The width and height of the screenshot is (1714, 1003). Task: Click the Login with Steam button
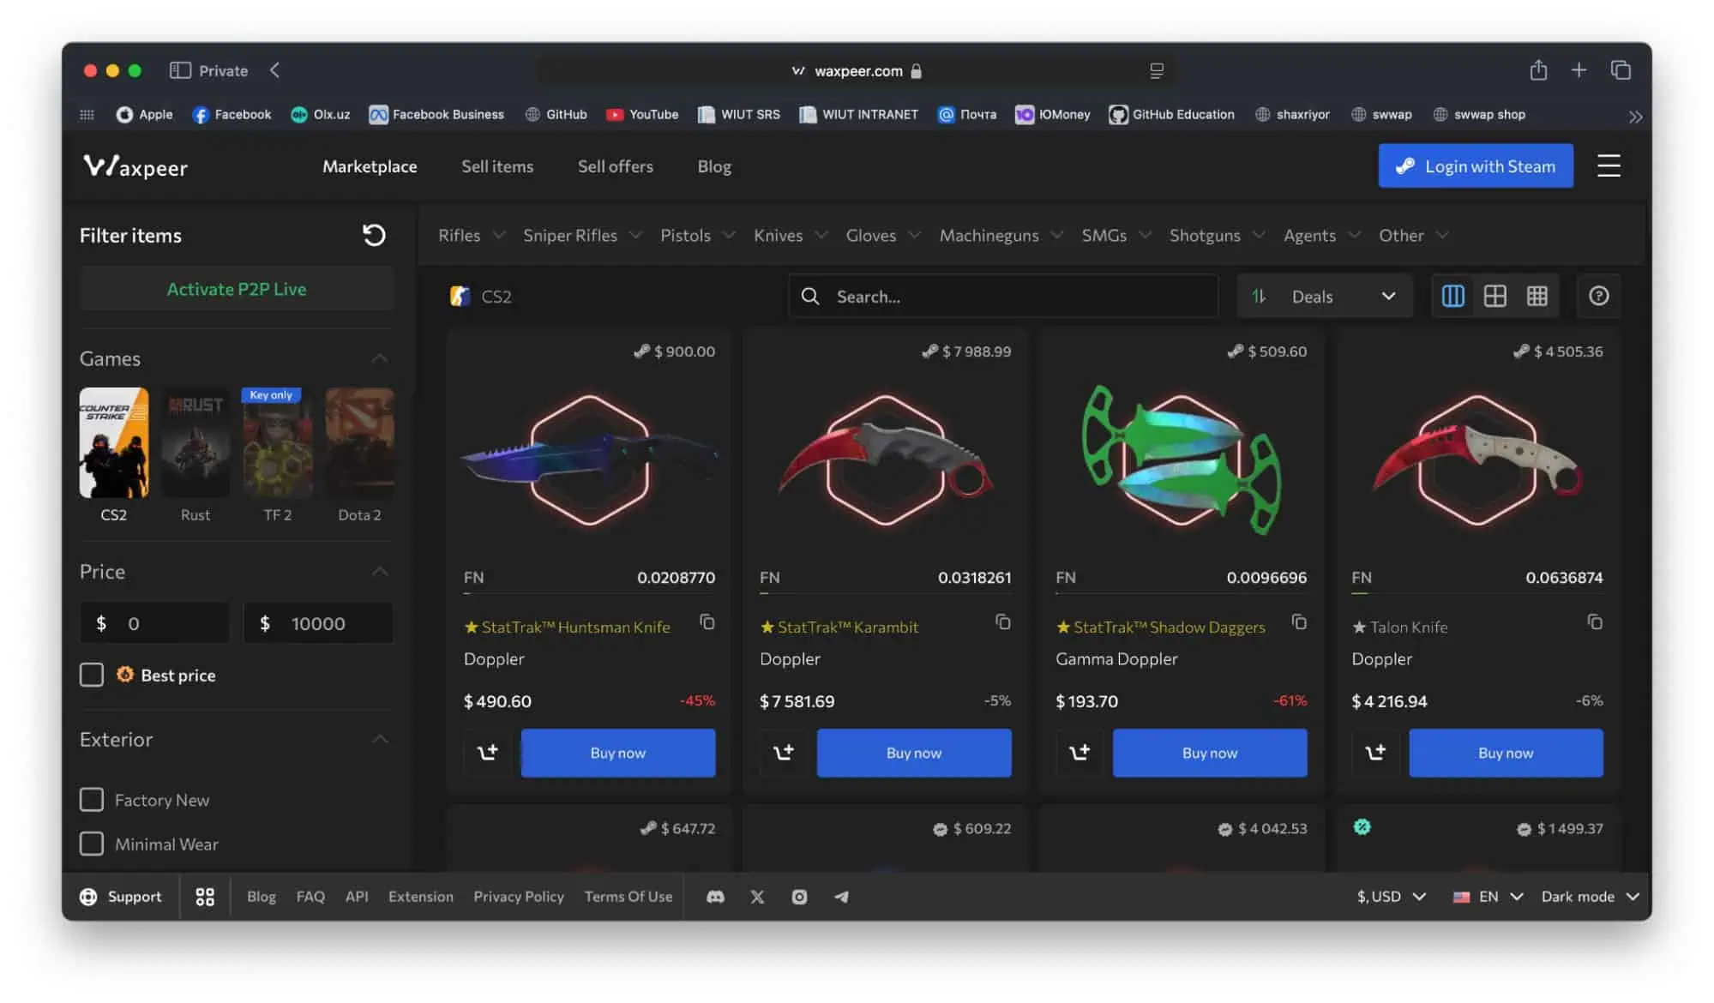(1475, 166)
